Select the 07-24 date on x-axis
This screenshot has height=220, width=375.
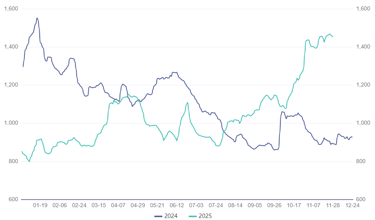(216, 205)
